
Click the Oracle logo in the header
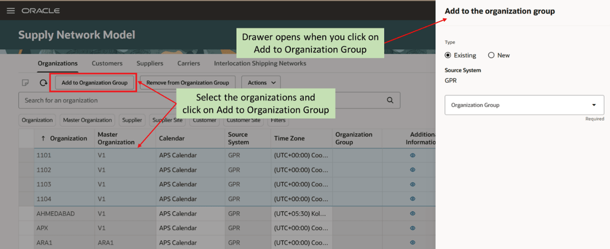click(x=41, y=11)
